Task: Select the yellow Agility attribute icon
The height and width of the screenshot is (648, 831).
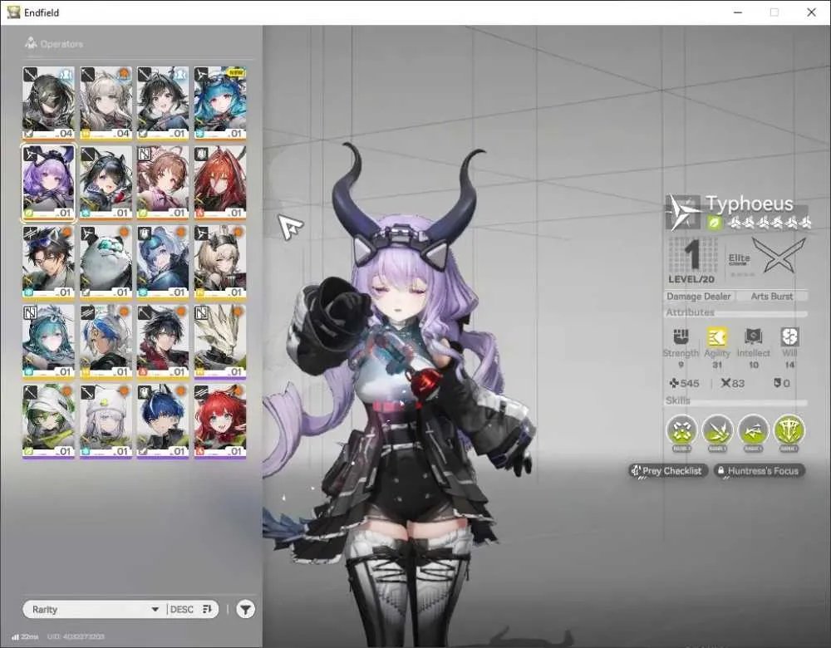Action: click(716, 336)
